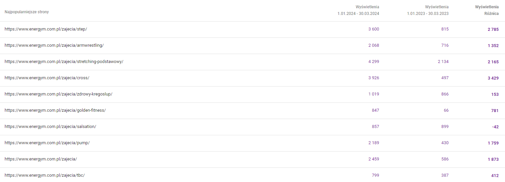Click the 1 873 difference value
This screenshot has width=505, height=182.
pyautogui.click(x=493, y=159)
